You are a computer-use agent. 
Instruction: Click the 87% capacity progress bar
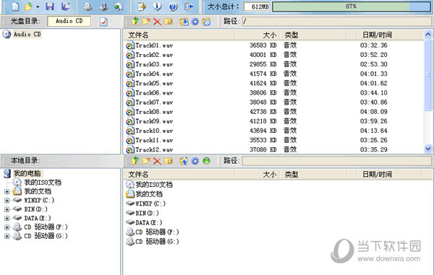click(x=352, y=6)
